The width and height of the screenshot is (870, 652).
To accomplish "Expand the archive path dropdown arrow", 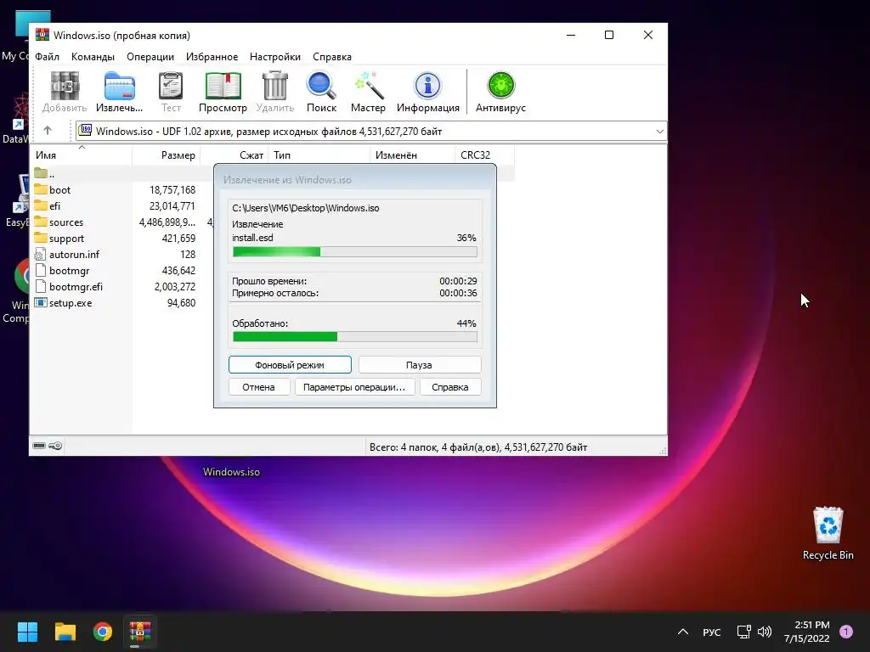I will click(659, 132).
